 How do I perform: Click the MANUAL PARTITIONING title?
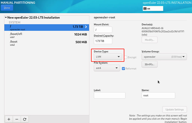coord(18,3)
